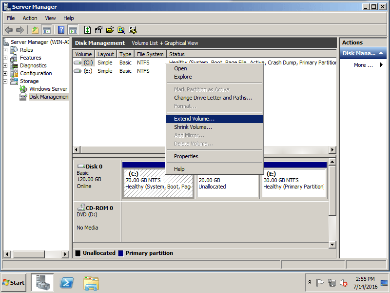Click the blue Help question mark icon
Viewport: 390px width, 293px height.
(61, 30)
